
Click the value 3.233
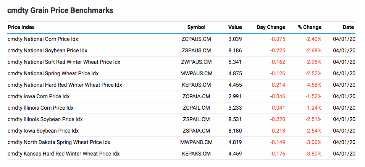tap(235, 108)
